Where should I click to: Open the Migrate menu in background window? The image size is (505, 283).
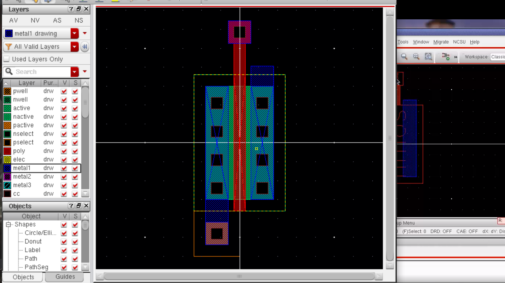click(x=441, y=42)
